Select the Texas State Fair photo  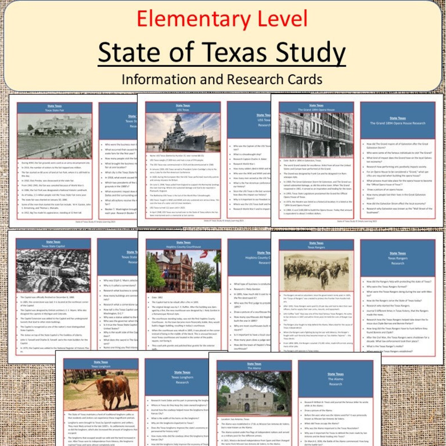[54, 136]
